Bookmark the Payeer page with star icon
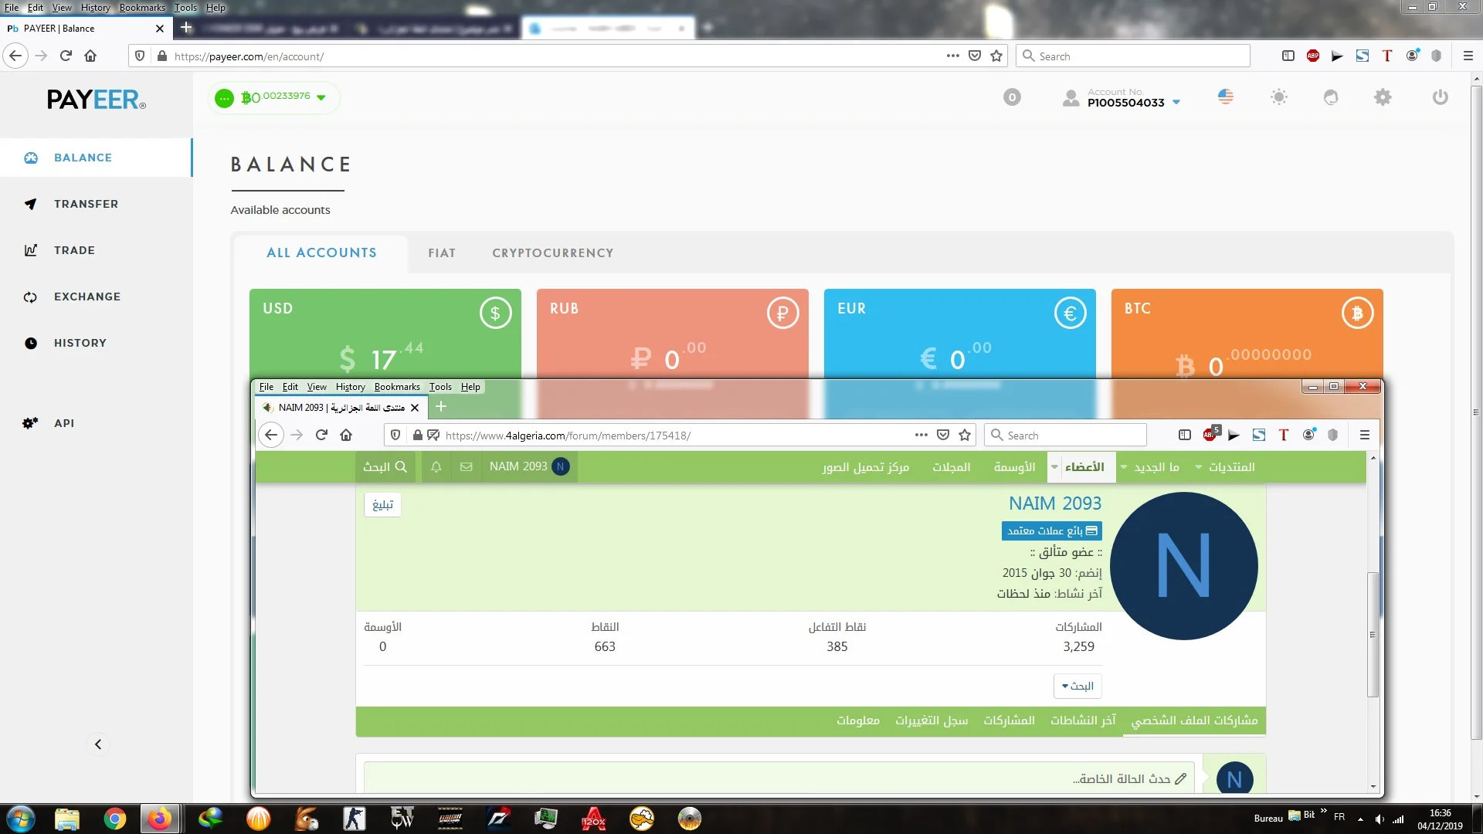The height and width of the screenshot is (834, 1483). pos(996,56)
